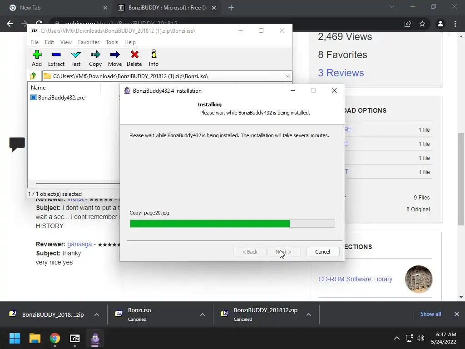The height and width of the screenshot is (349, 465).
Task: Open the 7-Zip File menu
Action: coord(35,42)
